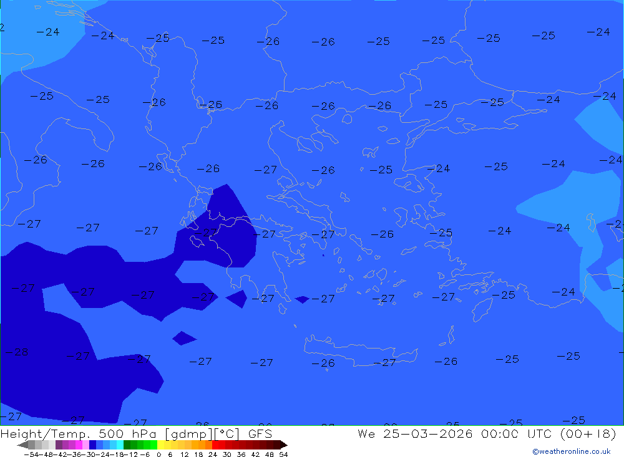Click the '36' value in the legend scale
Image resolution: width=624 pixels, height=457 pixels.
[x=241, y=455]
